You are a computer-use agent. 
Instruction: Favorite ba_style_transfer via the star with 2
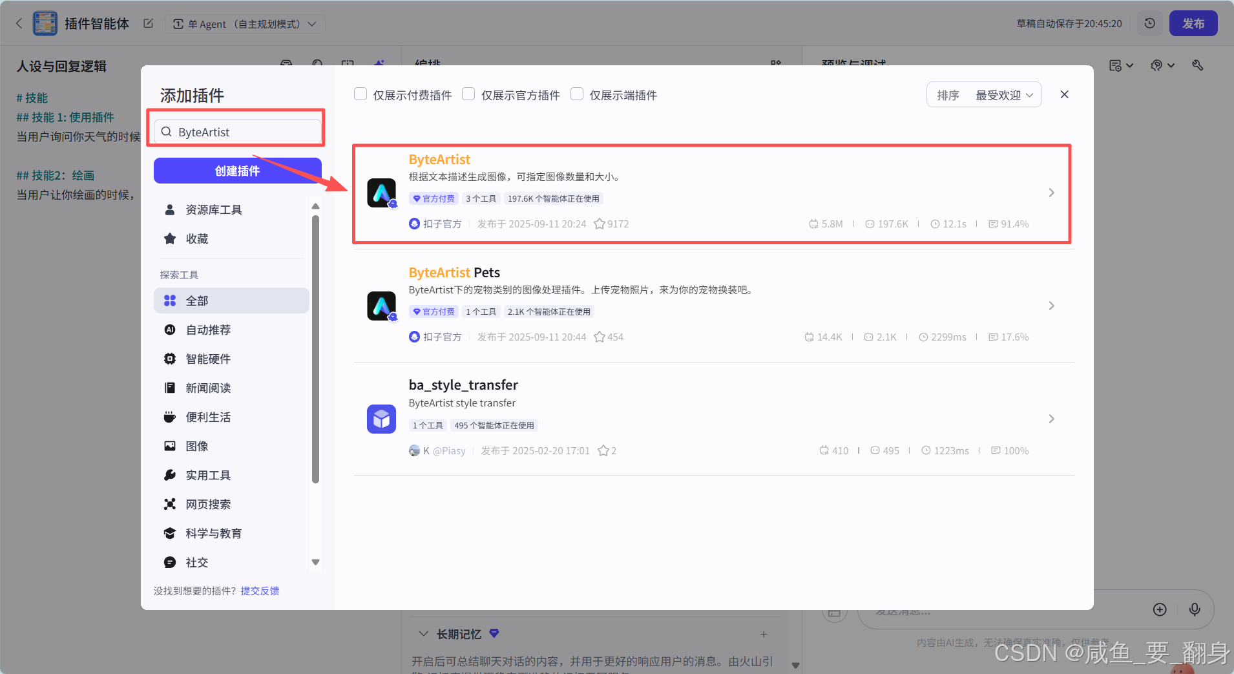pos(603,450)
